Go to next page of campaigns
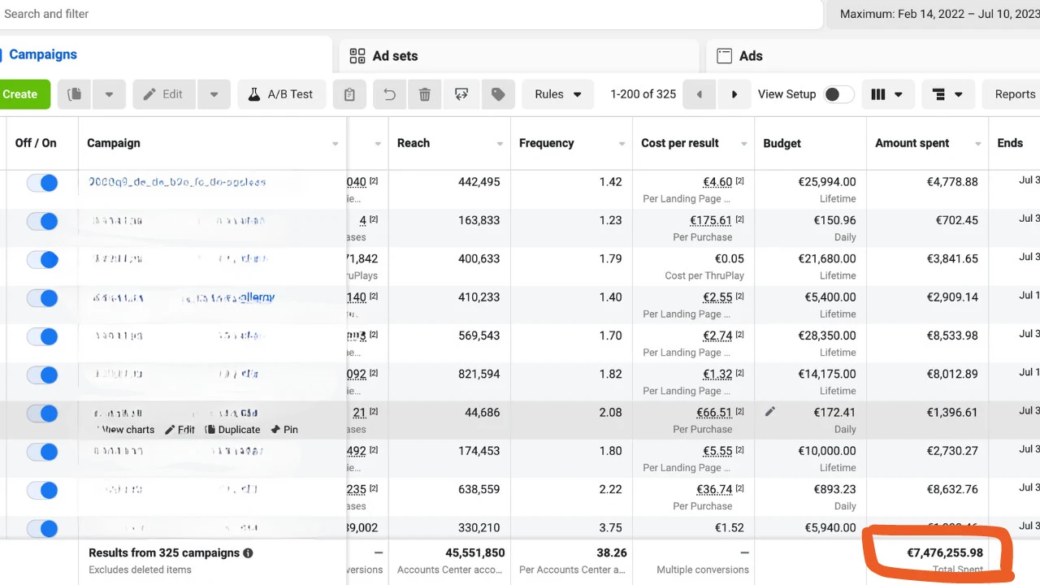 734,94
